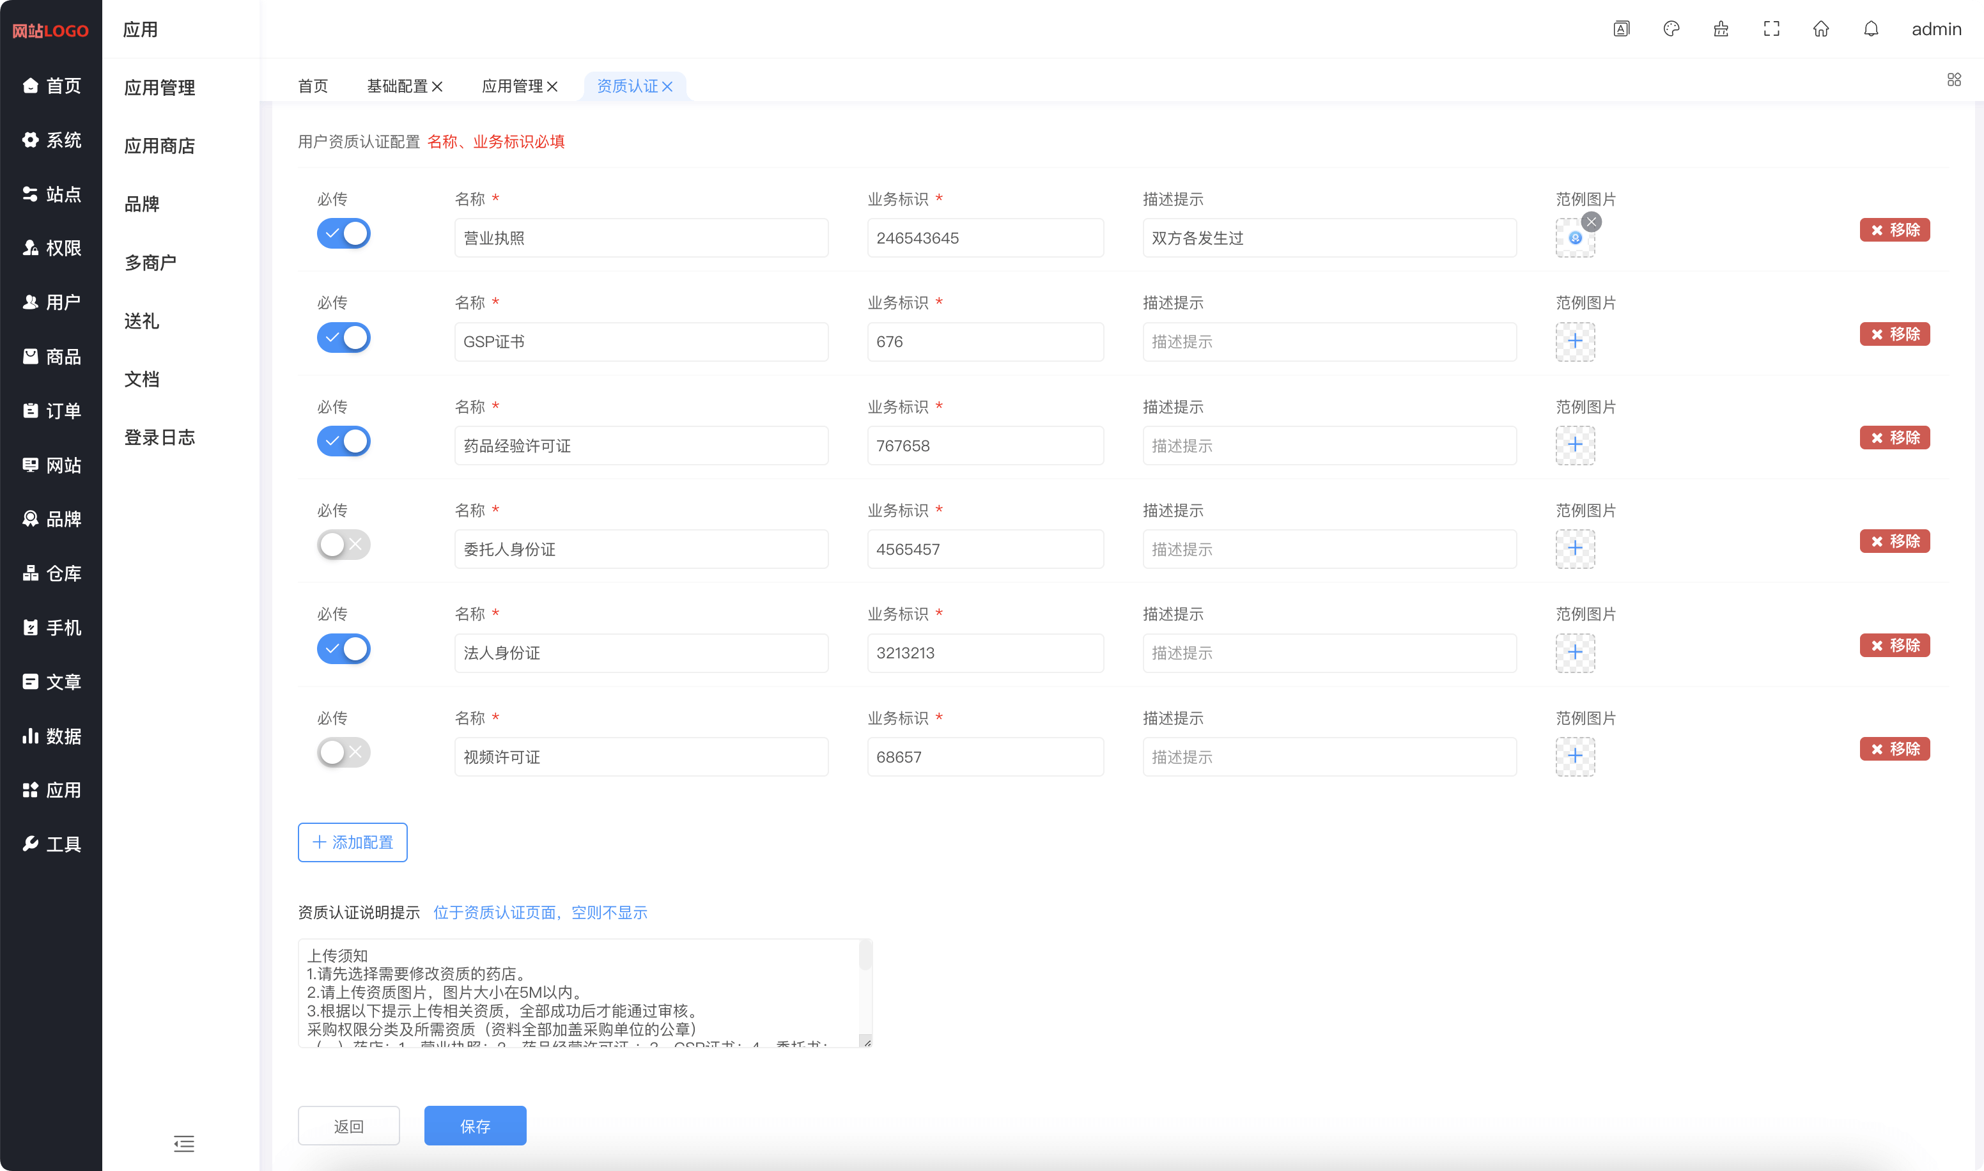Select the 订单 sidebar icon
This screenshot has width=1984, height=1171.
30,410
